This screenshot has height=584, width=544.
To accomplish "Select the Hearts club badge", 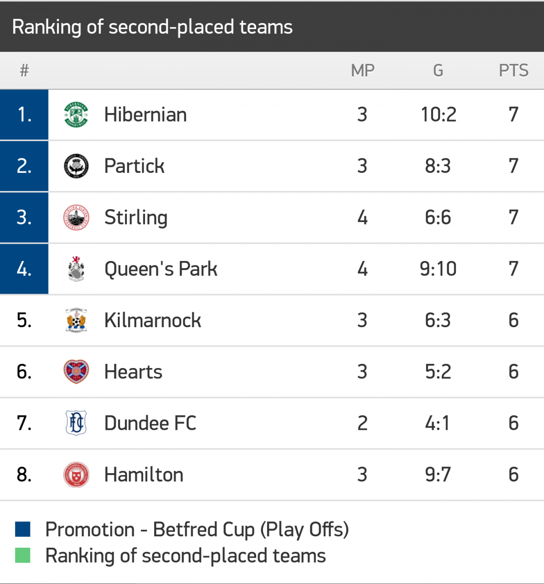I will tap(76, 372).
